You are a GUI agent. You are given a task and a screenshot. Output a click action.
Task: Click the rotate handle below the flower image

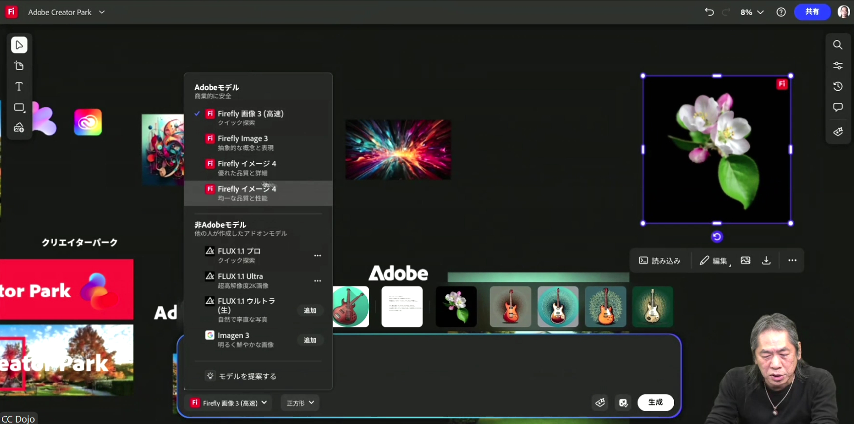click(717, 237)
